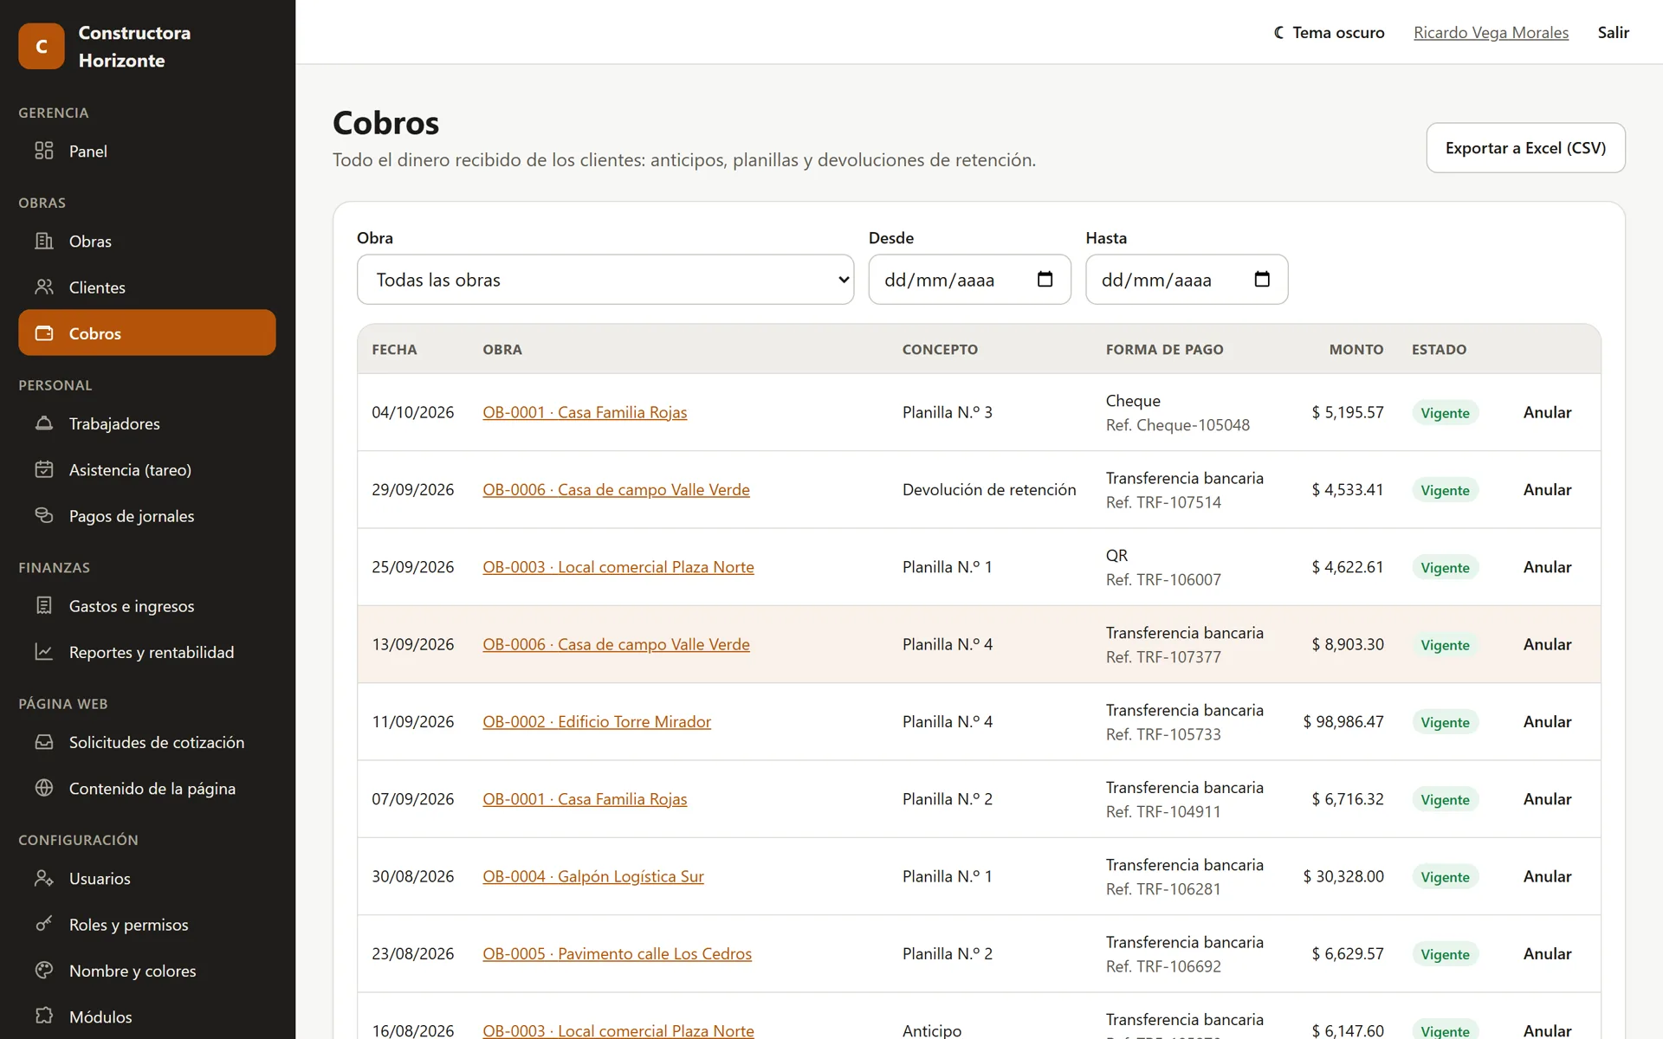Go to Gastos e ingresos menu item
Image resolution: width=1663 pixels, height=1039 pixels.
(x=147, y=605)
